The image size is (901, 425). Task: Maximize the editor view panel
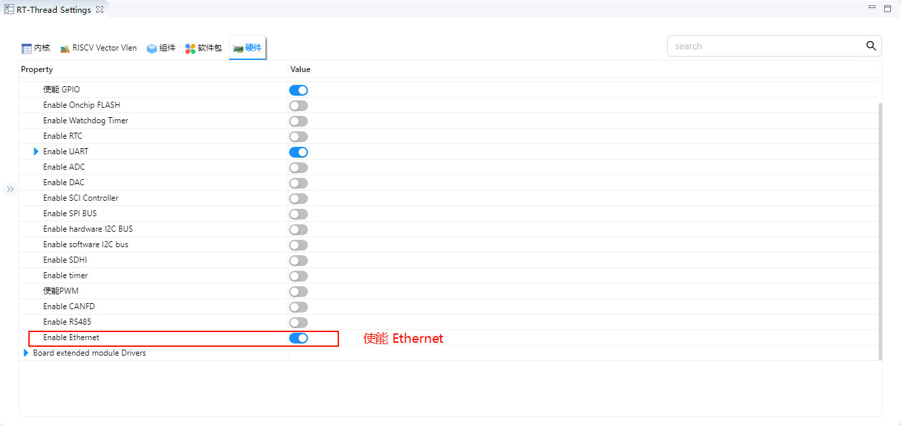[887, 8]
